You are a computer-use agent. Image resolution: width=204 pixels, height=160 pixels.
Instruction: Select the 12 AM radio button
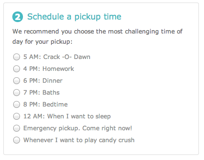pyautogui.click(x=17, y=116)
